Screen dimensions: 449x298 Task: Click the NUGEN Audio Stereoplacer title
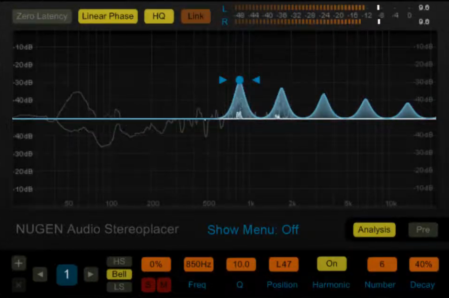pos(98,229)
